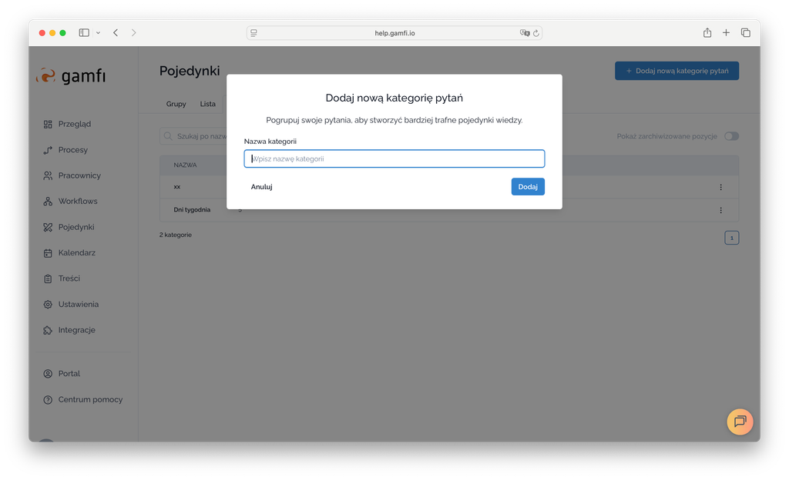Type in the Nazwa kategorii field
This screenshot has width=789, height=480.
pos(394,158)
